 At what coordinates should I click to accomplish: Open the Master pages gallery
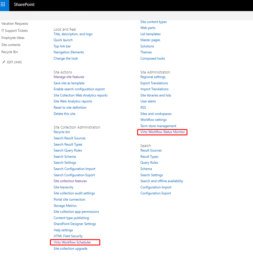(x=150, y=40)
